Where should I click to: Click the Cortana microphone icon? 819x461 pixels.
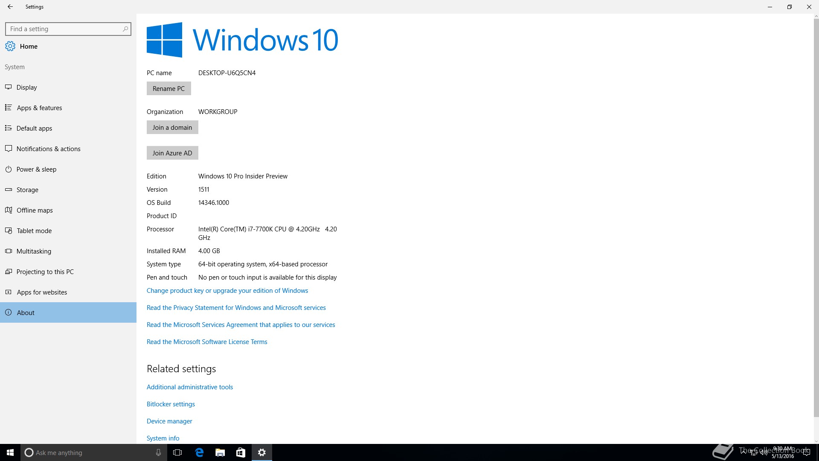pos(158,452)
